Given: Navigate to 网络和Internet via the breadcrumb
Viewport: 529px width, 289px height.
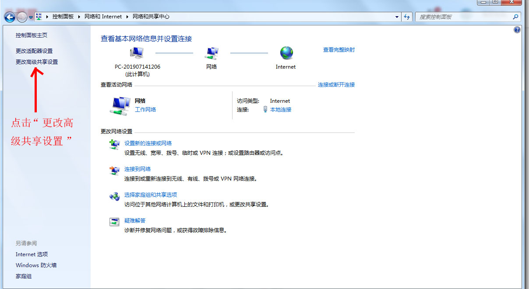Looking at the screenshot, I should coord(103,17).
